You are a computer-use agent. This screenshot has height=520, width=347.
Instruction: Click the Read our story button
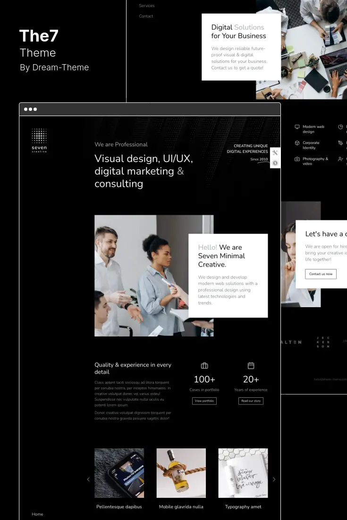[x=251, y=401]
